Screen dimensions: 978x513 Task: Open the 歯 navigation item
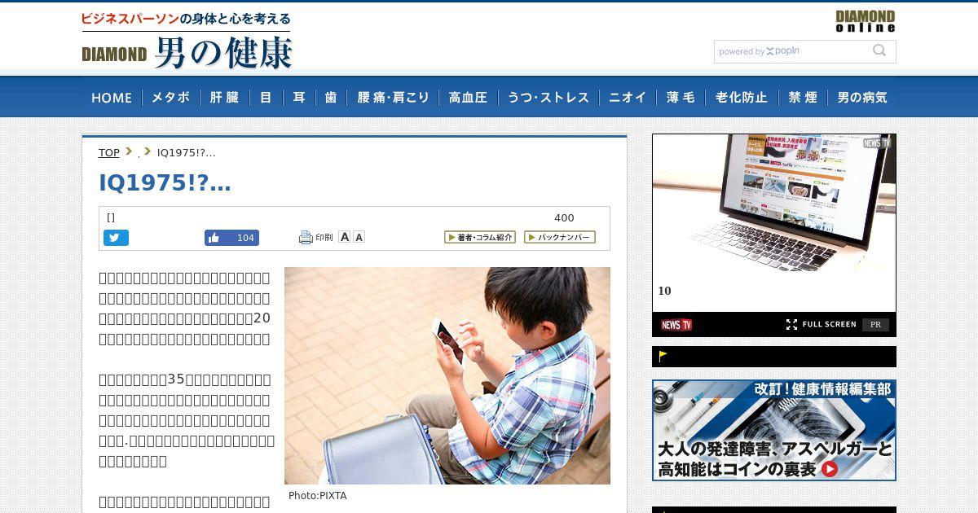pos(331,98)
